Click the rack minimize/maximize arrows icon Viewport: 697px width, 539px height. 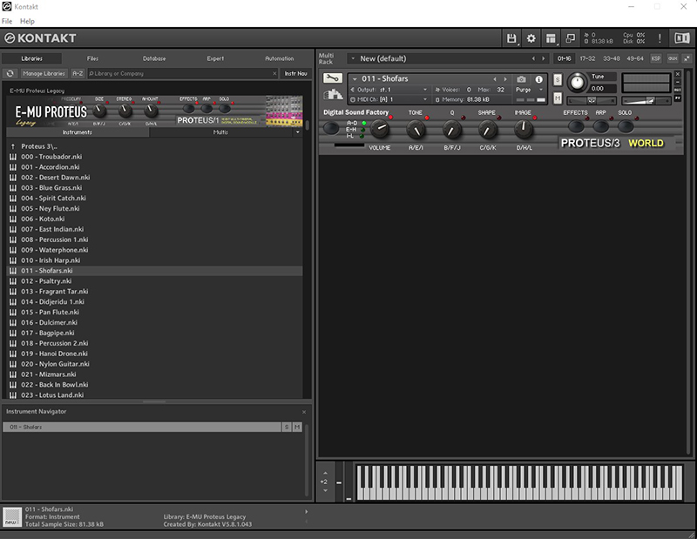pos(687,58)
